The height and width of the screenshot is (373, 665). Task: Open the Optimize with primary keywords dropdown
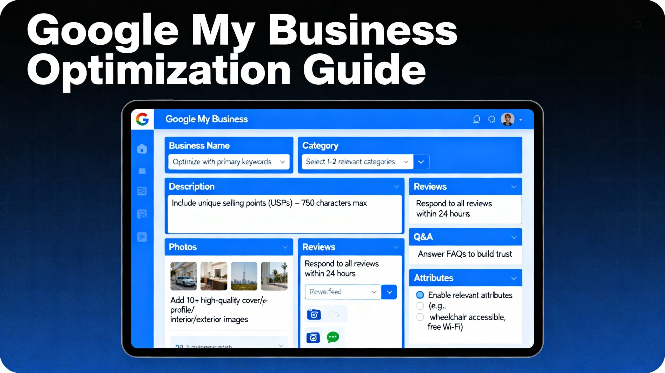tap(229, 162)
